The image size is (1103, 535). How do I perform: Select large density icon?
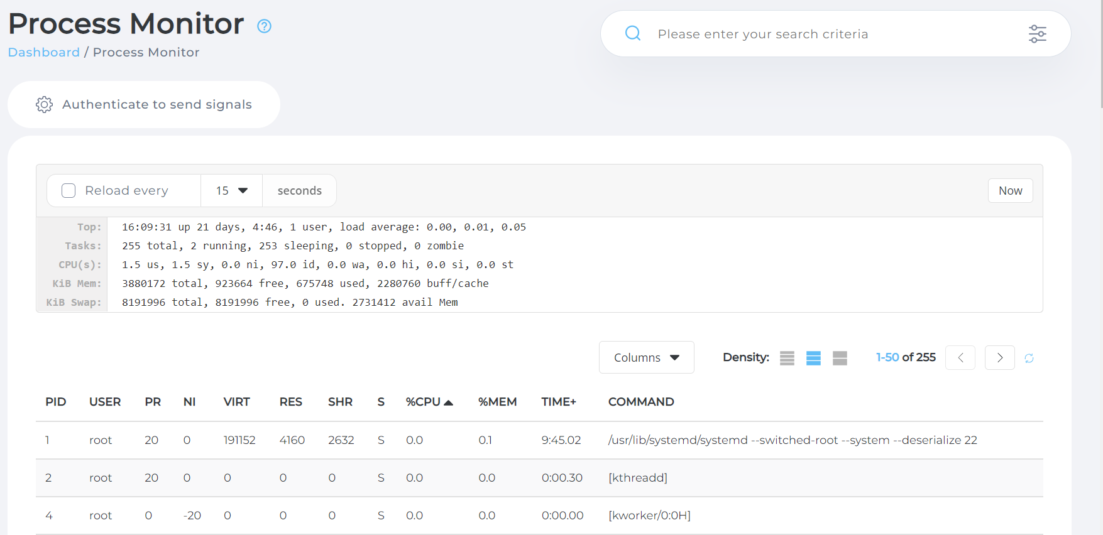pyautogui.click(x=840, y=358)
